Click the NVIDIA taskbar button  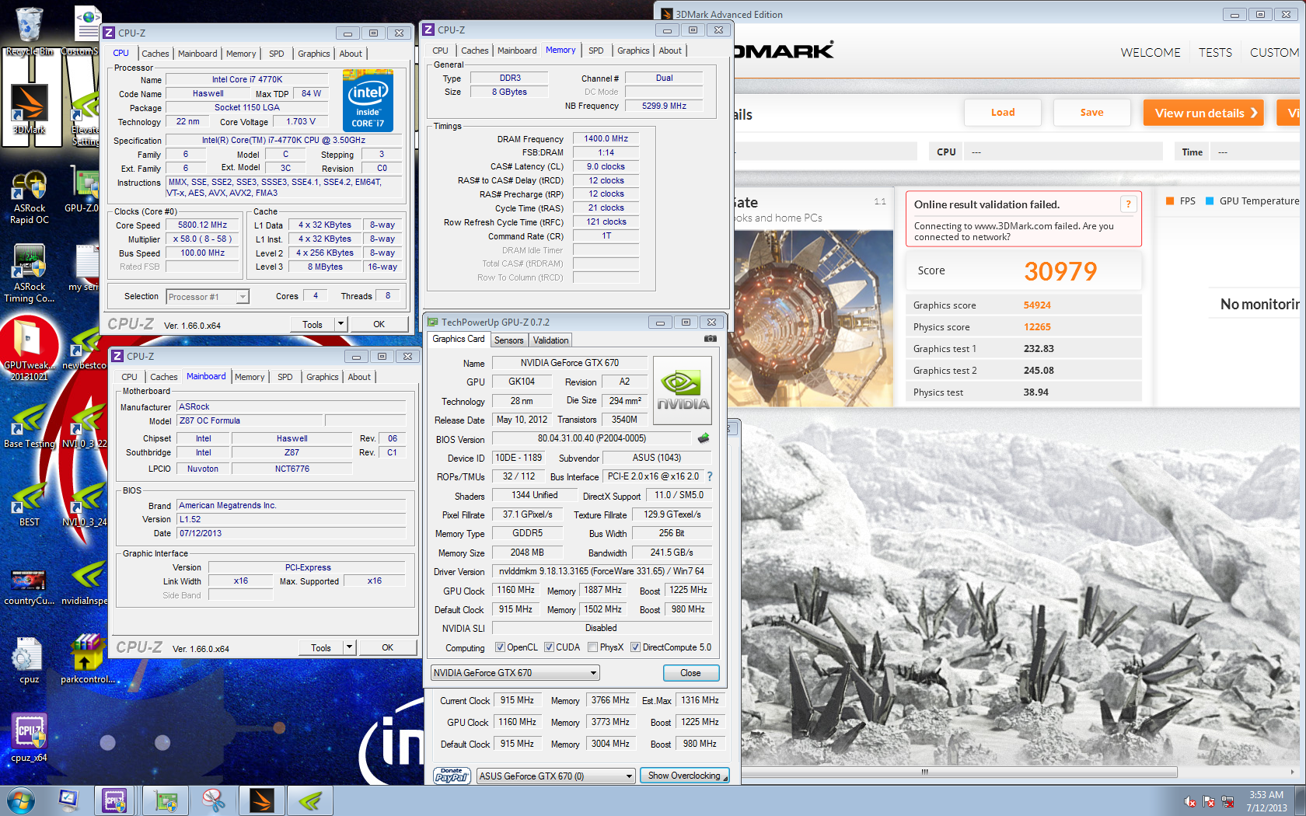[x=309, y=800]
